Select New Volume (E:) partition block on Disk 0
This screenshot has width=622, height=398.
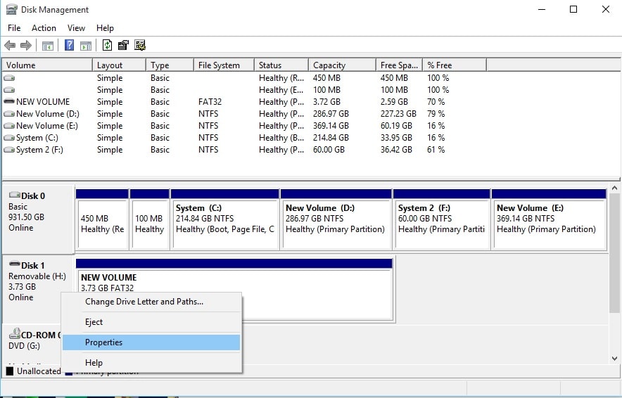(549, 219)
